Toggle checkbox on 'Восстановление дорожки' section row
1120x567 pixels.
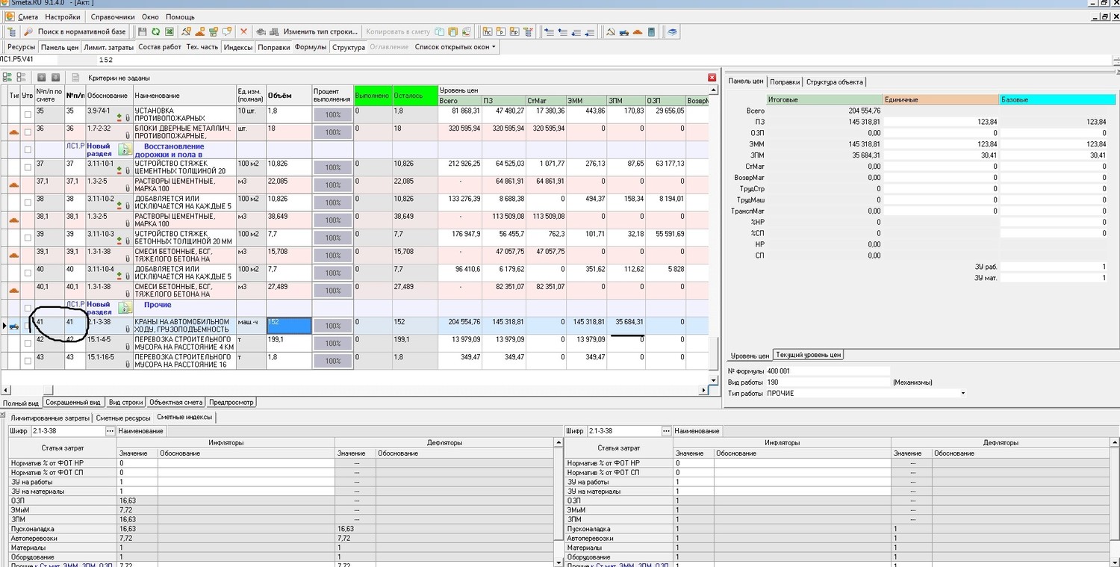click(28, 150)
